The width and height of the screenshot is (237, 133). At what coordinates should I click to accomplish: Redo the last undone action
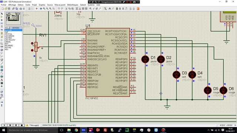[x=62, y=9]
